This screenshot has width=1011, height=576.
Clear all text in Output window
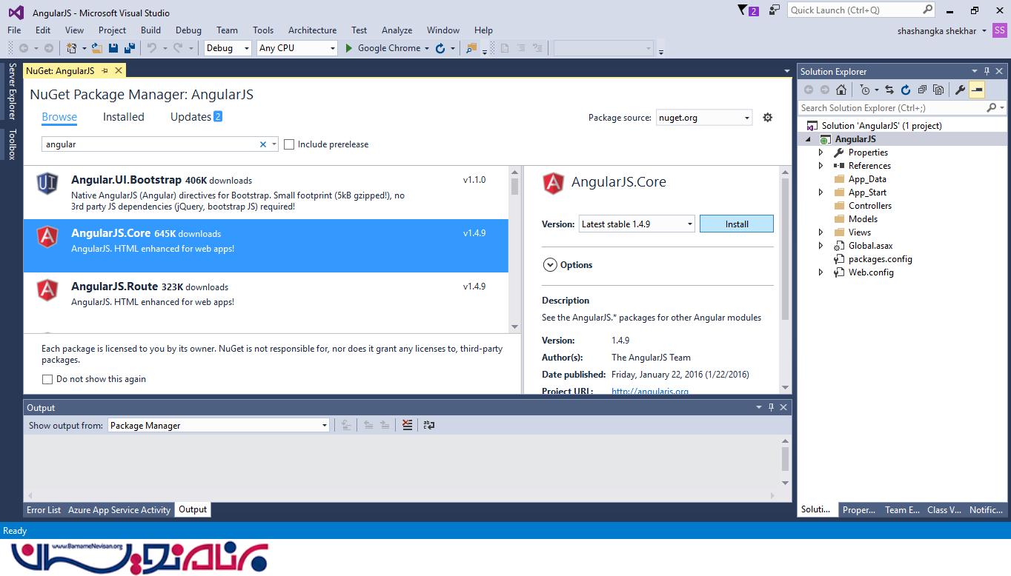pos(407,425)
